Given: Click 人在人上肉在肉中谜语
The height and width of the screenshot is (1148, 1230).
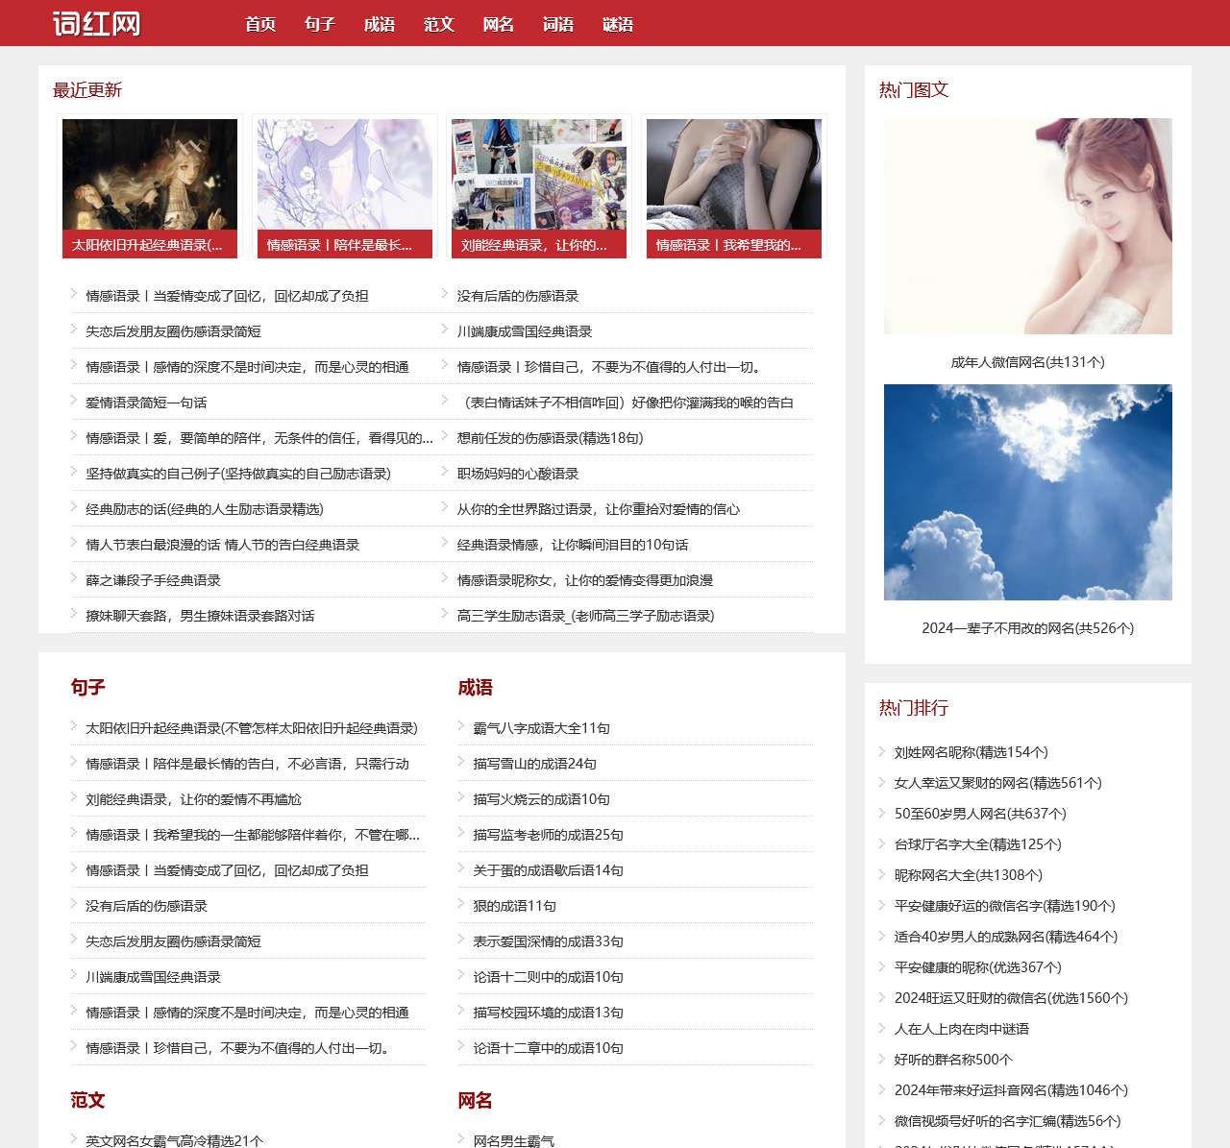Looking at the screenshot, I should (961, 1029).
